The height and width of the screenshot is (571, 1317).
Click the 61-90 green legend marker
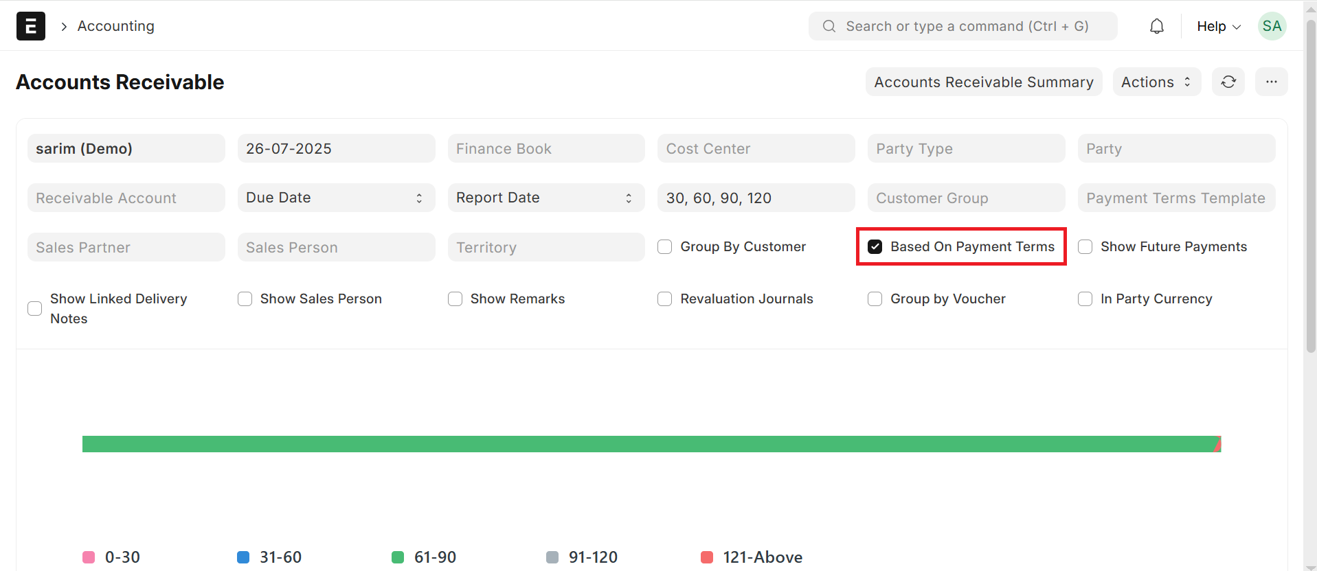[398, 557]
